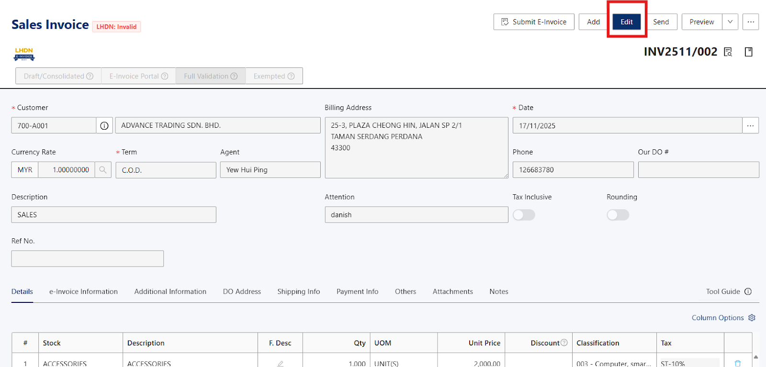Open the Attachments tab
766x367 pixels.
[x=453, y=291]
